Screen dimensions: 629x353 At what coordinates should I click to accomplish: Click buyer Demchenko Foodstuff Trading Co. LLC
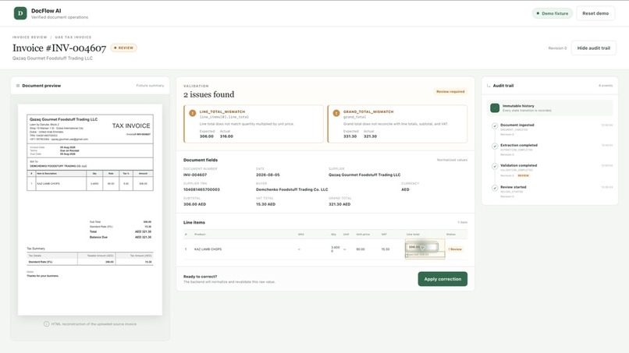click(x=292, y=189)
